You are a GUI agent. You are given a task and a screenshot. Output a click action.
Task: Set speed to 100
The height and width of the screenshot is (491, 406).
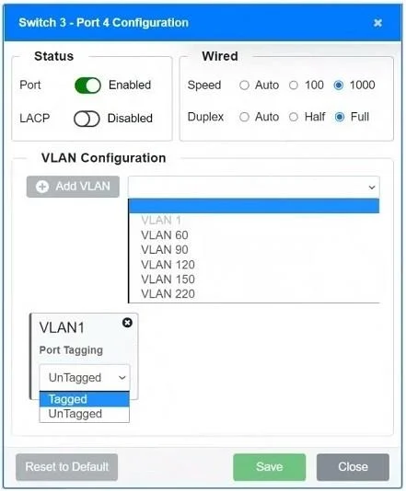[294, 86]
